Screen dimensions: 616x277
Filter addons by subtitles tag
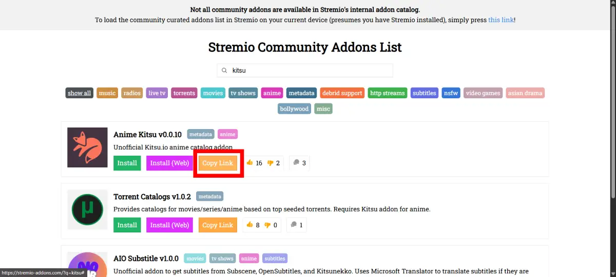pyautogui.click(x=424, y=93)
